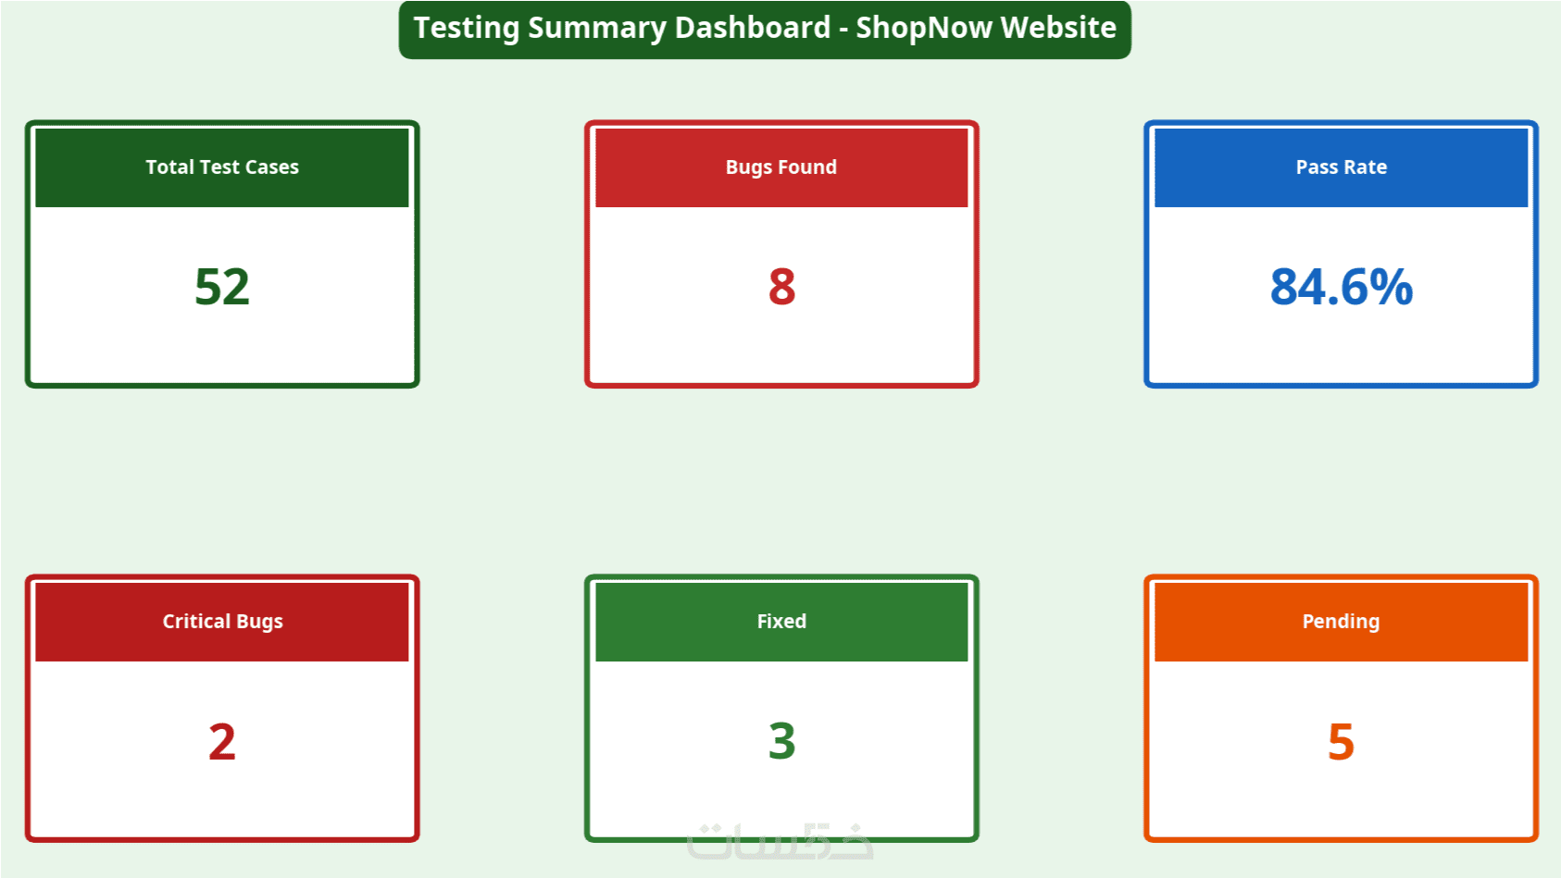1561x878 pixels.
Task: Click the 84.6% pass rate value
Action: (x=1342, y=287)
